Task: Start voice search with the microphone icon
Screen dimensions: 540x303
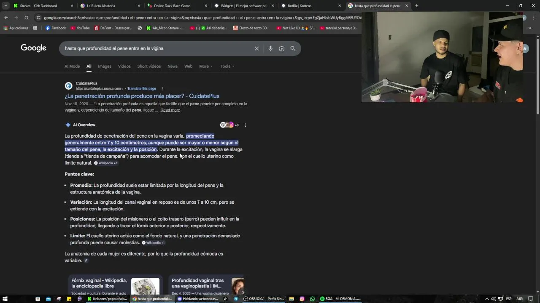Action: [x=270, y=48]
